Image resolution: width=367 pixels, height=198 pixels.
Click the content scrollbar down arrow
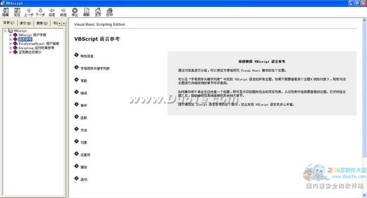pos(364,195)
